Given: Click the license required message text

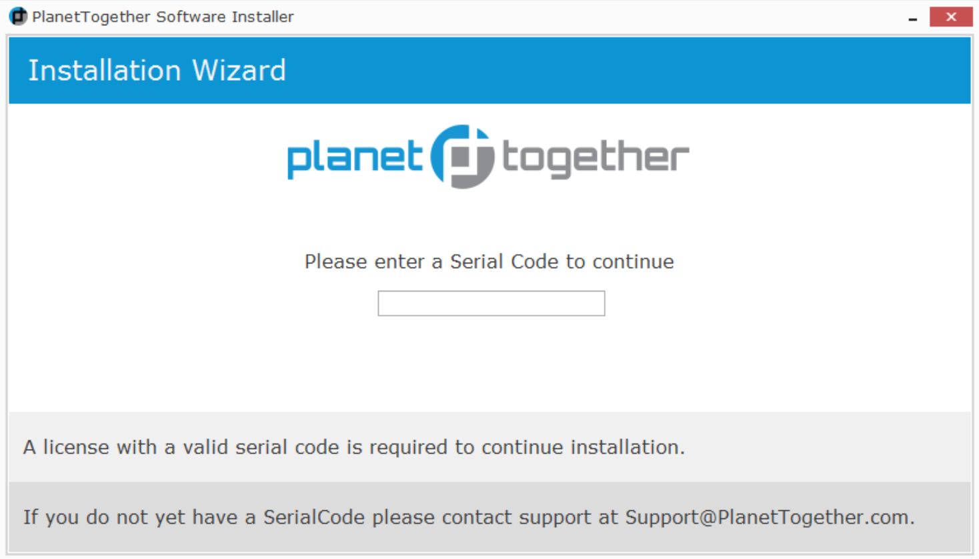Looking at the screenshot, I should coord(353,447).
